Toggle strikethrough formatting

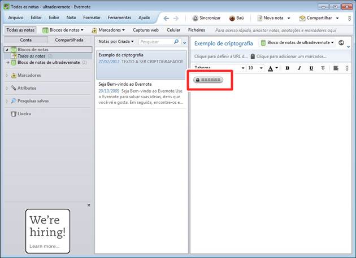pyautogui.click(x=323, y=68)
